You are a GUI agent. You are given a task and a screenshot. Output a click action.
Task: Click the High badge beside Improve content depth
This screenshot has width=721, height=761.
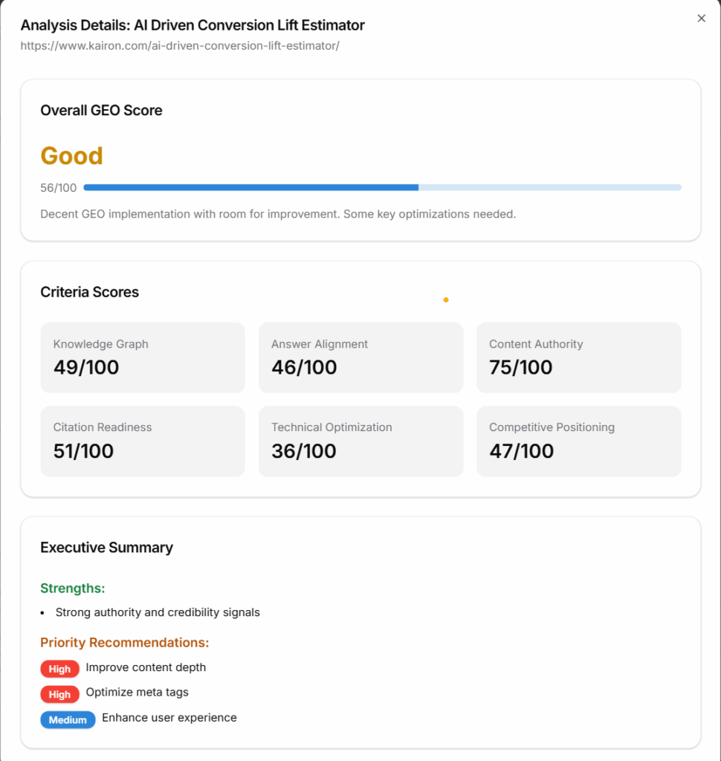[59, 669]
